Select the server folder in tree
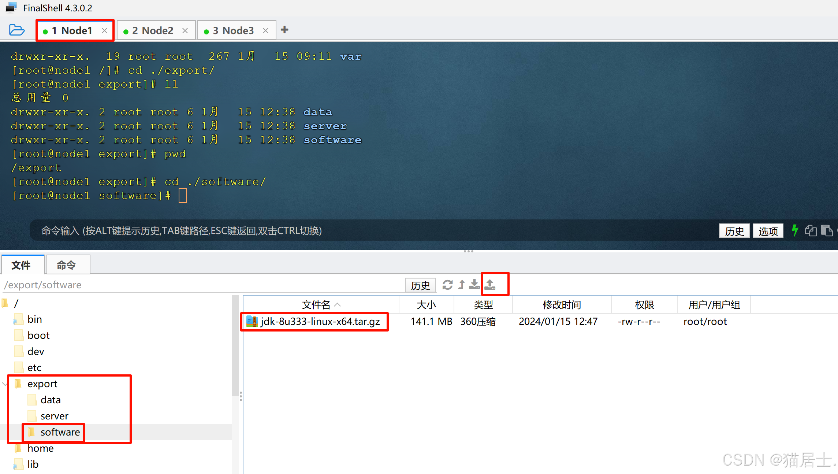Image resolution: width=838 pixels, height=474 pixels. 54,416
